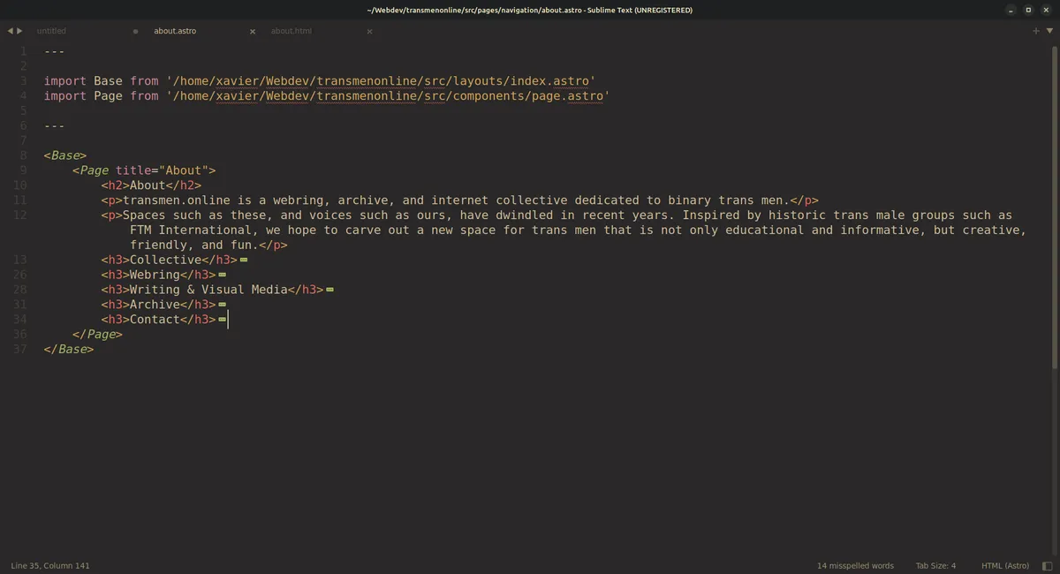Close the unsaved untitled tab via dot

coord(135,31)
